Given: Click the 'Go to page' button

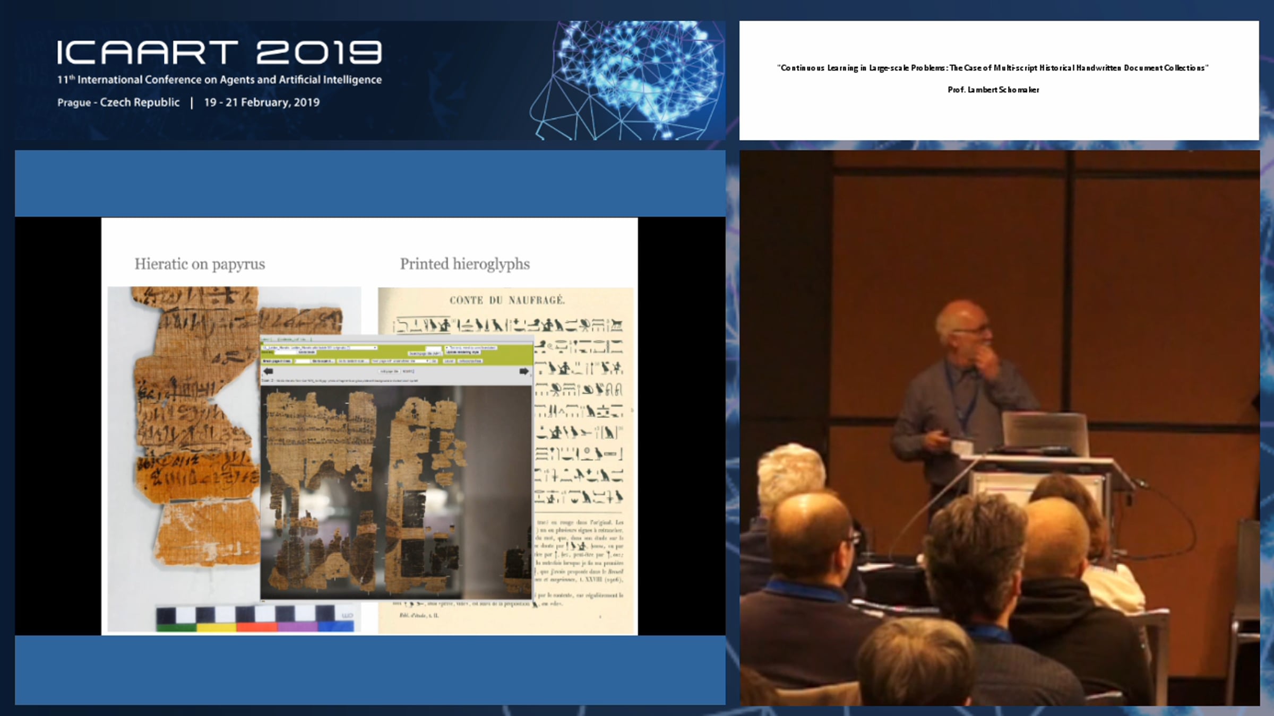Looking at the screenshot, I should coord(323,361).
